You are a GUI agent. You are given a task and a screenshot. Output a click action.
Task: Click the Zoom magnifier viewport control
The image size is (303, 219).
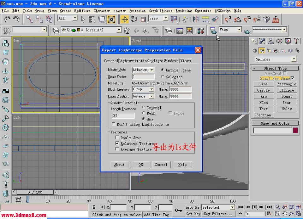(278, 207)
